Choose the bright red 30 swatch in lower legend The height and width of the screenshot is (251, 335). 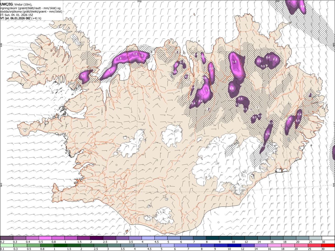328,245
